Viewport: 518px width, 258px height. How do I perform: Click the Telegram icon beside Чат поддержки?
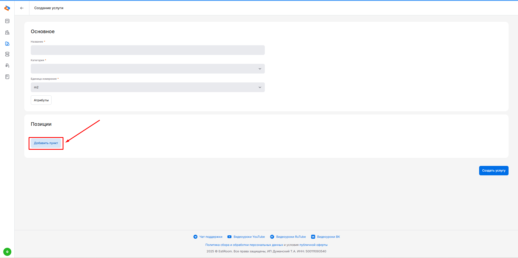pyautogui.click(x=195, y=237)
